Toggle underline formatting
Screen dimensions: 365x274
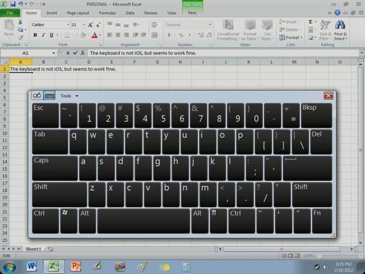click(x=51, y=35)
